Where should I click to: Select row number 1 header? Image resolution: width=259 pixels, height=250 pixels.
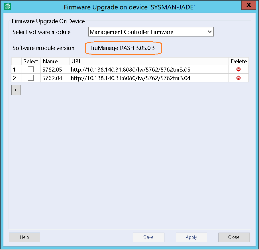coord(16,70)
